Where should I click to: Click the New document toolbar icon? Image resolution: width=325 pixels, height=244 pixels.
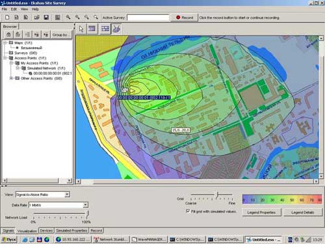point(7,18)
